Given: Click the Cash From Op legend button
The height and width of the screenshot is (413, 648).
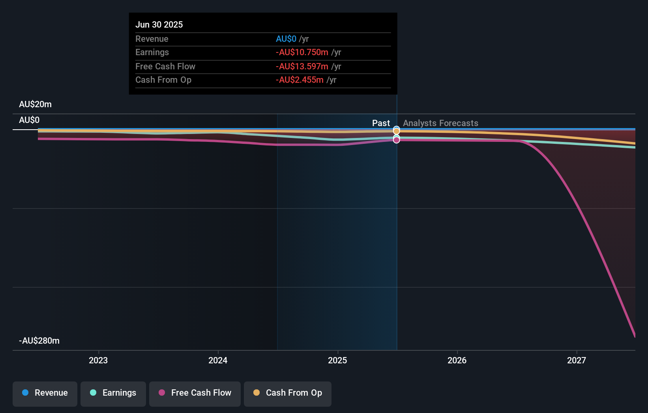Looking at the screenshot, I should pyautogui.click(x=287, y=393).
